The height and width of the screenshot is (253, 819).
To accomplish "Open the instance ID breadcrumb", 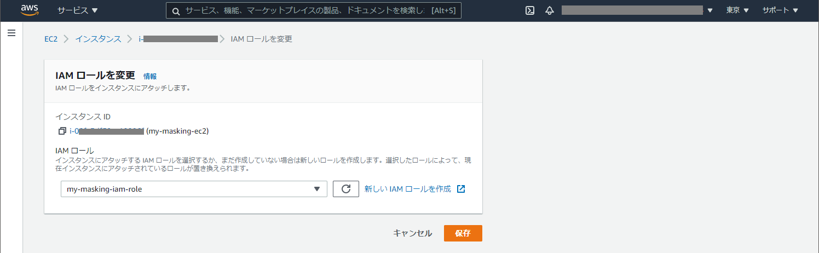I will coord(178,39).
